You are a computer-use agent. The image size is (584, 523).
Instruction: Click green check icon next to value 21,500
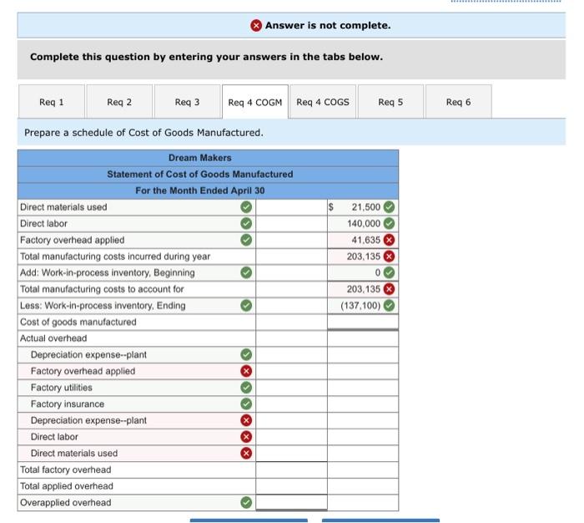click(x=389, y=206)
